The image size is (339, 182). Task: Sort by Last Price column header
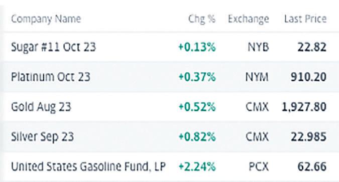[305, 19]
